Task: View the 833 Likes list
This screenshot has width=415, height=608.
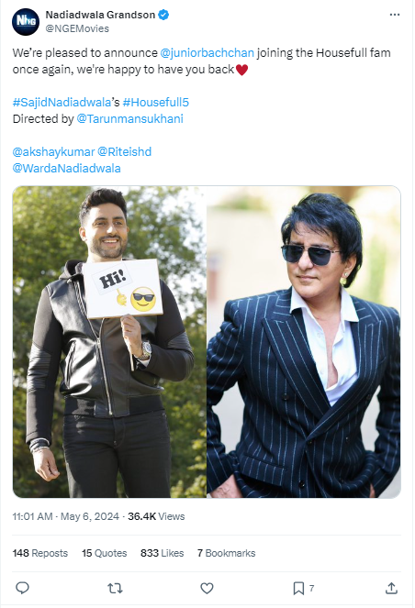Action: tap(163, 553)
